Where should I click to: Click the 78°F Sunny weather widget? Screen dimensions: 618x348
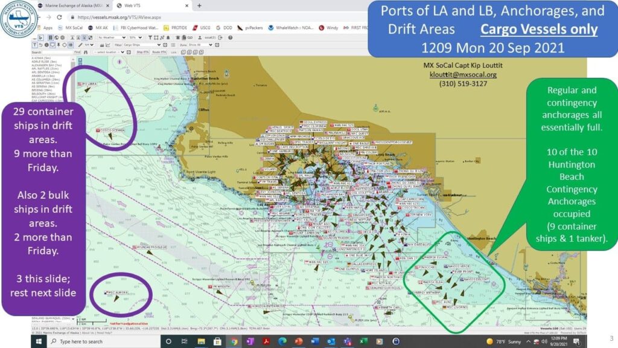[504, 341]
